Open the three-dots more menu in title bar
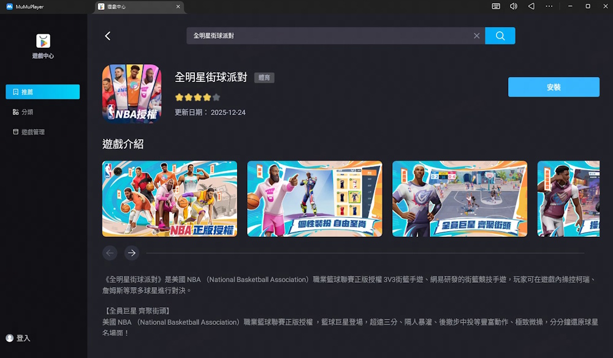Image resolution: width=613 pixels, height=358 pixels. pyautogui.click(x=549, y=6)
